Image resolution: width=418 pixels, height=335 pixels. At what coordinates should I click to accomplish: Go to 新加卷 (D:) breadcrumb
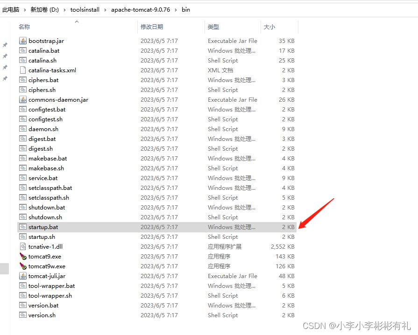[x=44, y=10]
